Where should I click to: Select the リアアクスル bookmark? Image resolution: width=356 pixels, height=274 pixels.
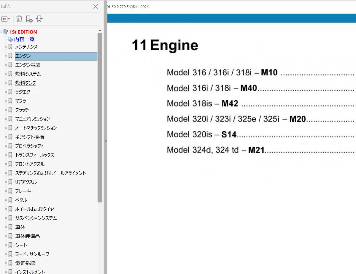[26, 182]
